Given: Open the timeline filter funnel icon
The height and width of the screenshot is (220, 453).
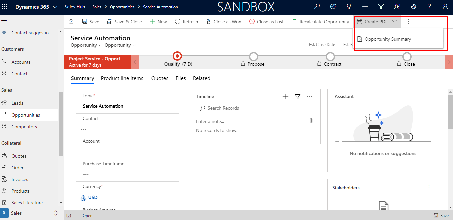Looking at the screenshot, I should pos(298,97).
